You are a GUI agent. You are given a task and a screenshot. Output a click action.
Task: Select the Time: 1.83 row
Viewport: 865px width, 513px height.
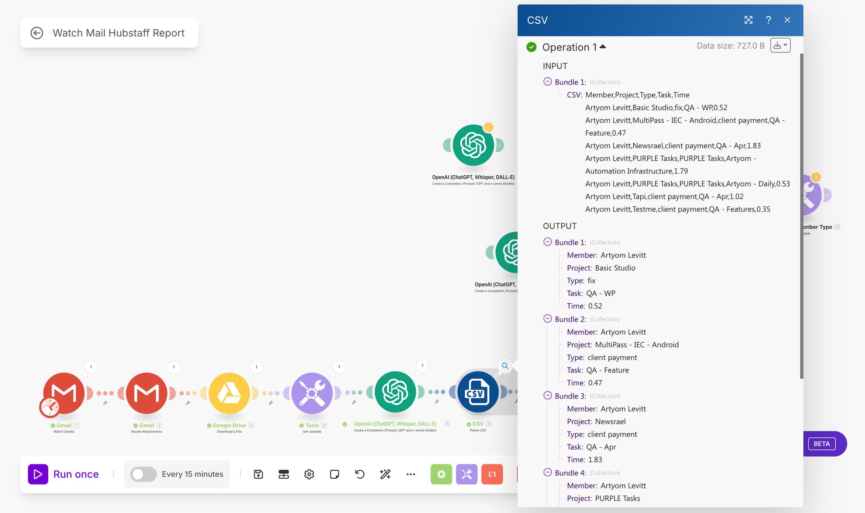[584, 459]
